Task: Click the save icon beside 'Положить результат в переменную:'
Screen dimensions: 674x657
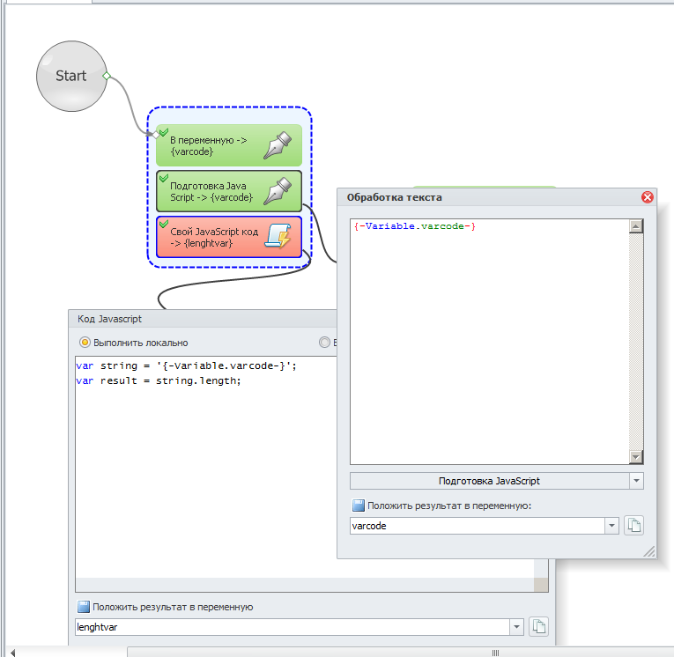Action: (358, 506)
